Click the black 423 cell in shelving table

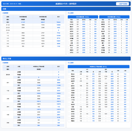click(39, 123)
